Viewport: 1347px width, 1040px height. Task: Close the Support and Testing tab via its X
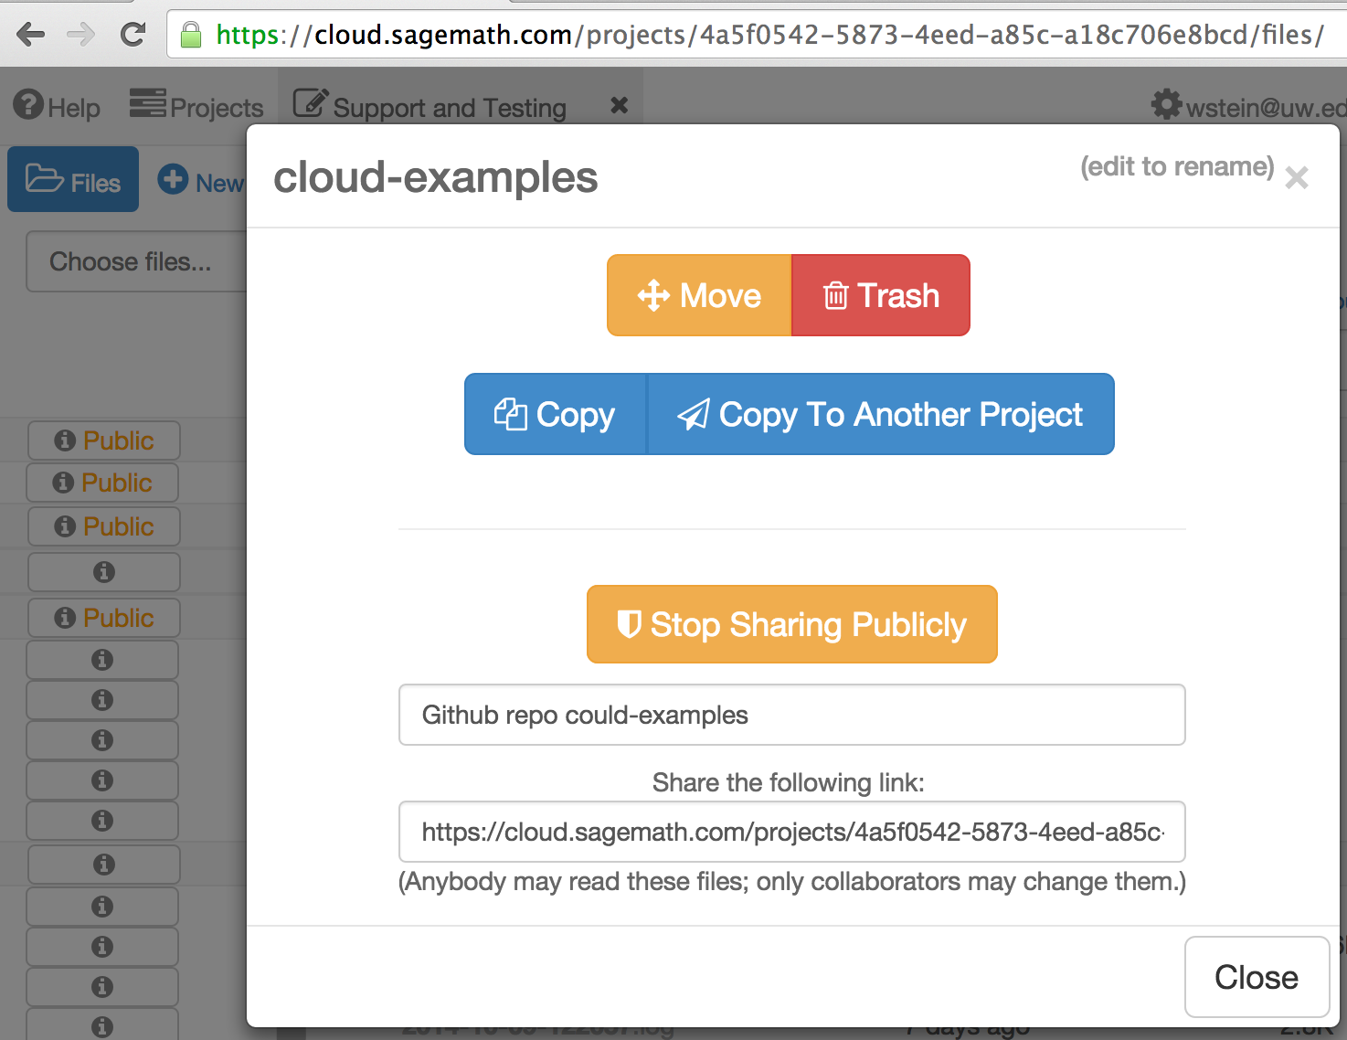(618, 104)
